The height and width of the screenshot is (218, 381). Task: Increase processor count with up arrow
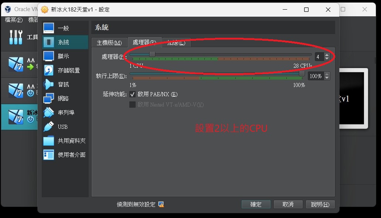coord(327,55)
